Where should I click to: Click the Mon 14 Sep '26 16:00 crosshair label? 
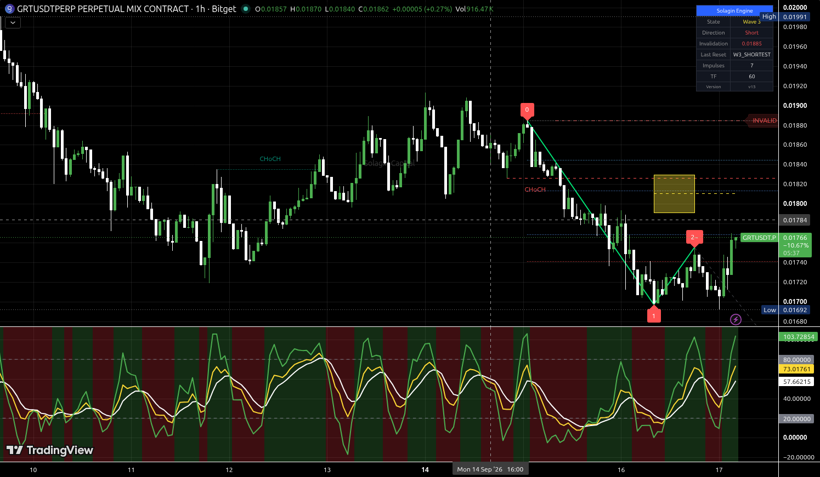coord(490,469)
